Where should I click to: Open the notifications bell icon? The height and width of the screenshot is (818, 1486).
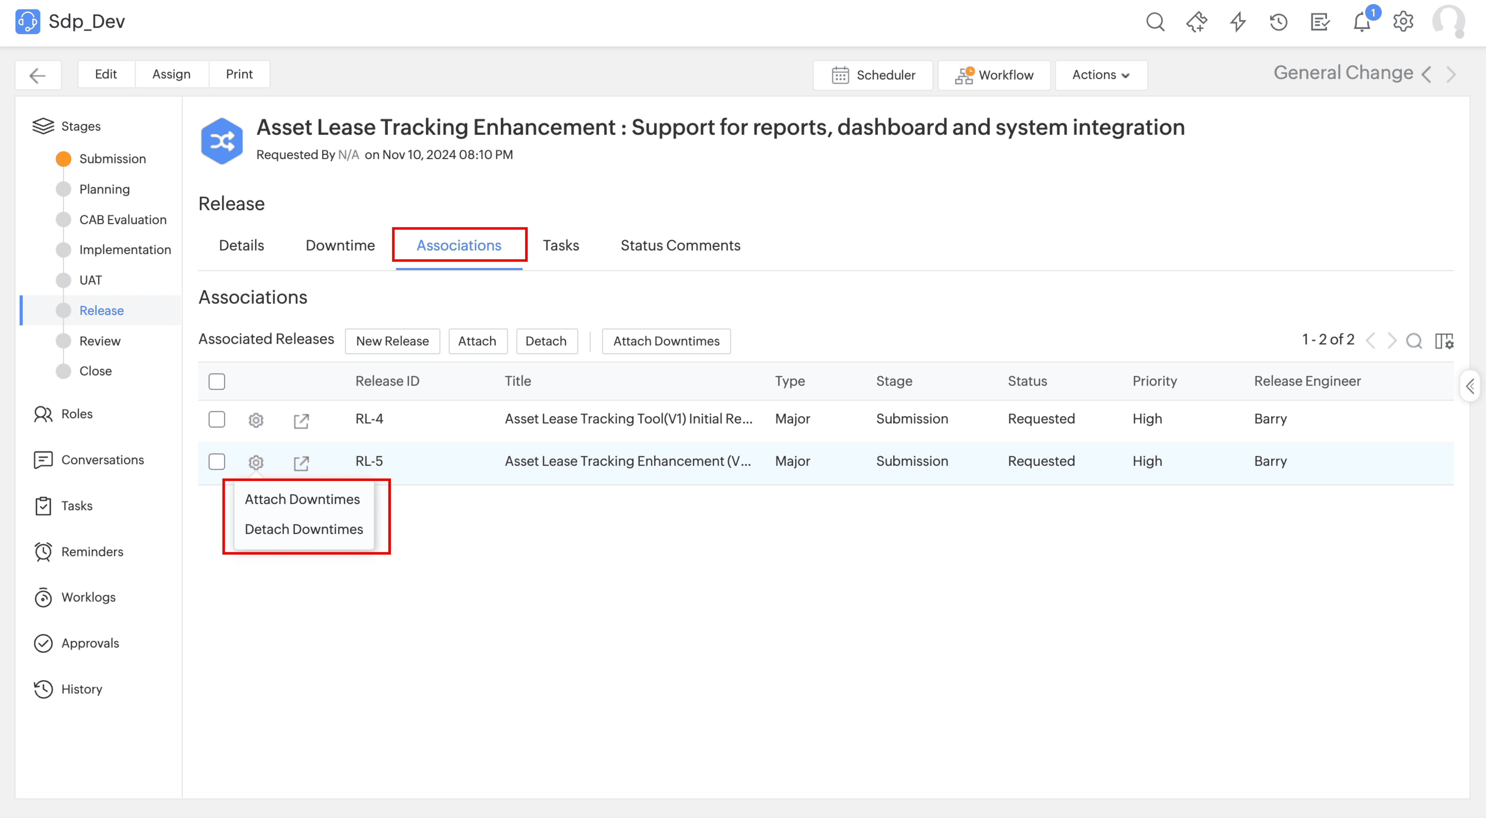click(x=1361, y=23)
